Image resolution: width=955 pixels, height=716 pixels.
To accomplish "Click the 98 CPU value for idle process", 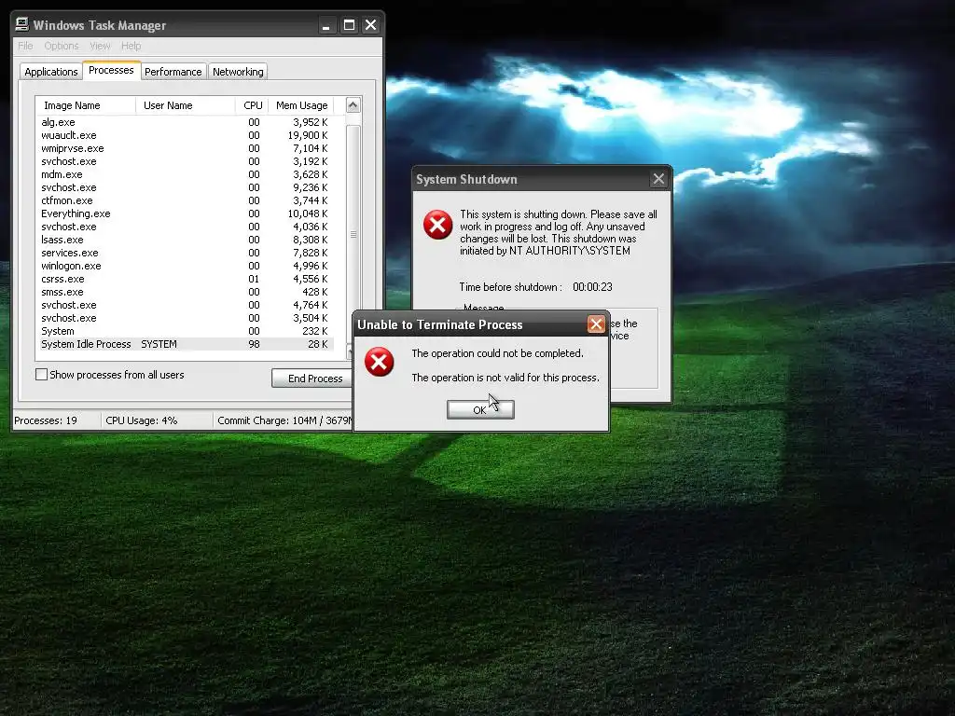I will pos(254,344).
